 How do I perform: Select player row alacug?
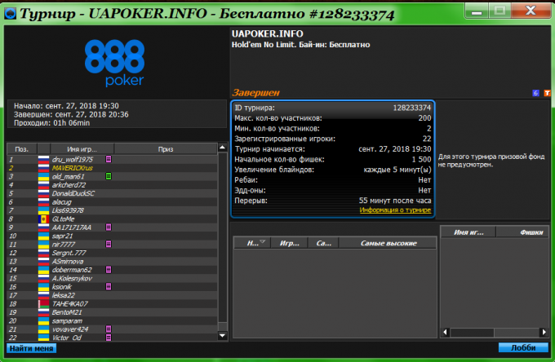(x=112, y=201)
